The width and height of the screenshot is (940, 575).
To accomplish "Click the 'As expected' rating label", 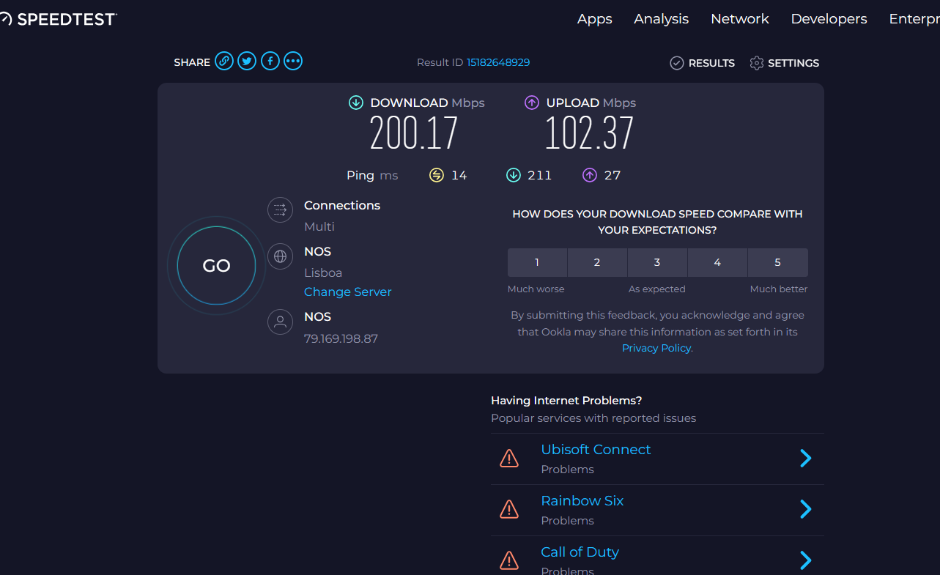I will (657, 289).
